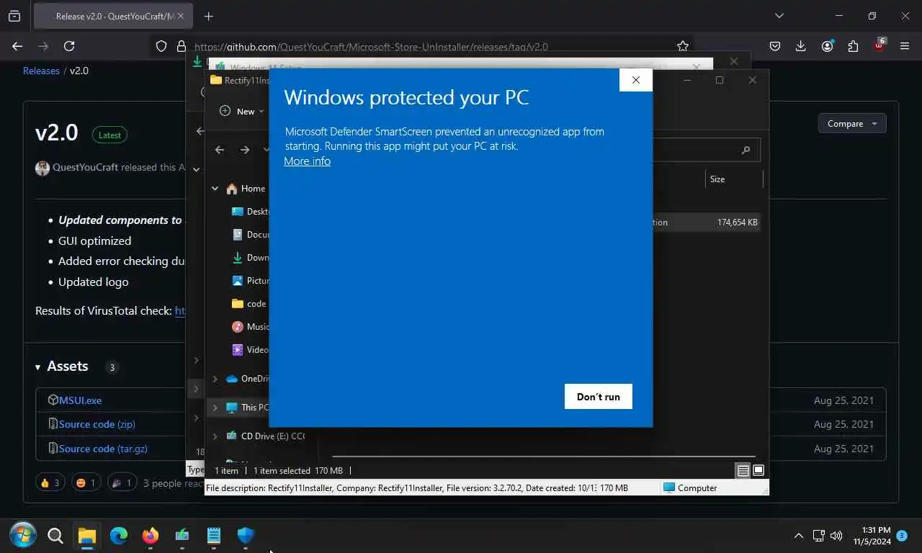Open Windows Security shield taskbar icon

[x=246, y=535]
